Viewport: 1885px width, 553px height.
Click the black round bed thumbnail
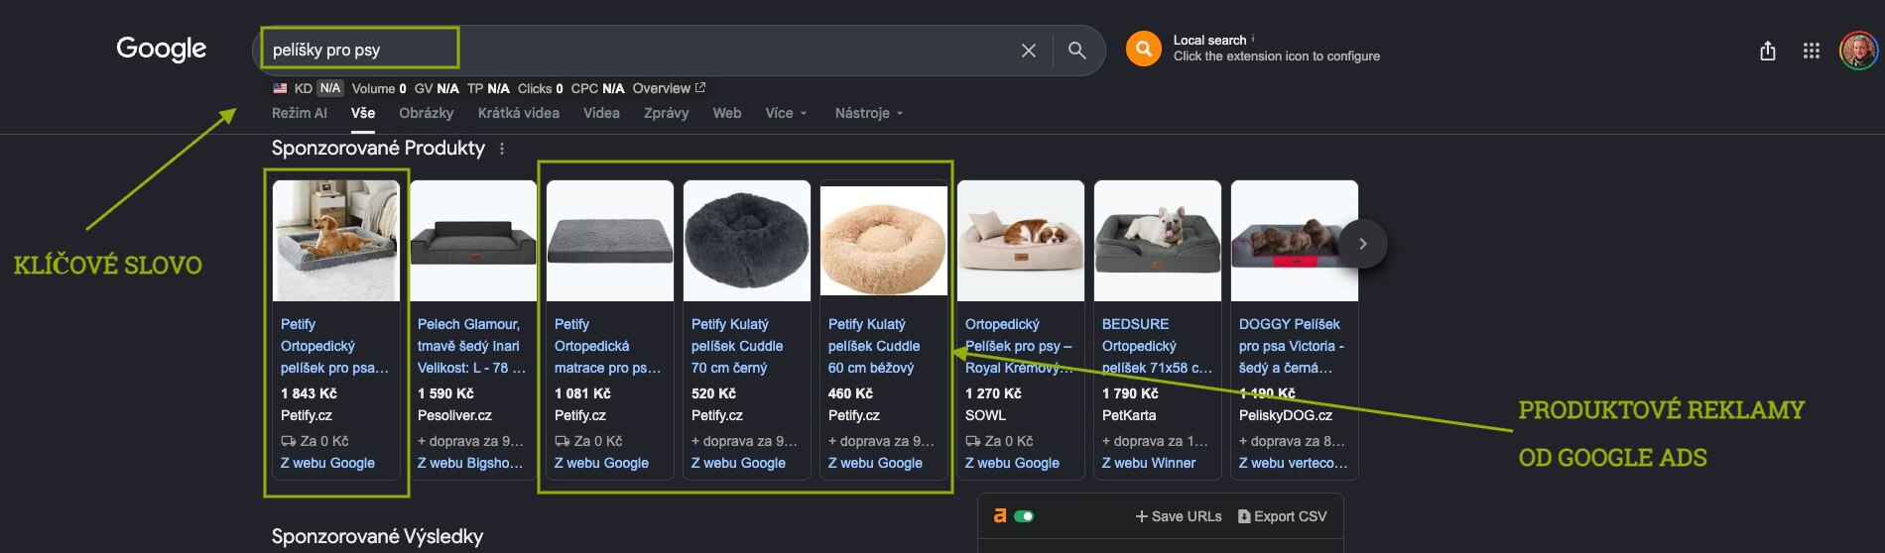(747, 241)
